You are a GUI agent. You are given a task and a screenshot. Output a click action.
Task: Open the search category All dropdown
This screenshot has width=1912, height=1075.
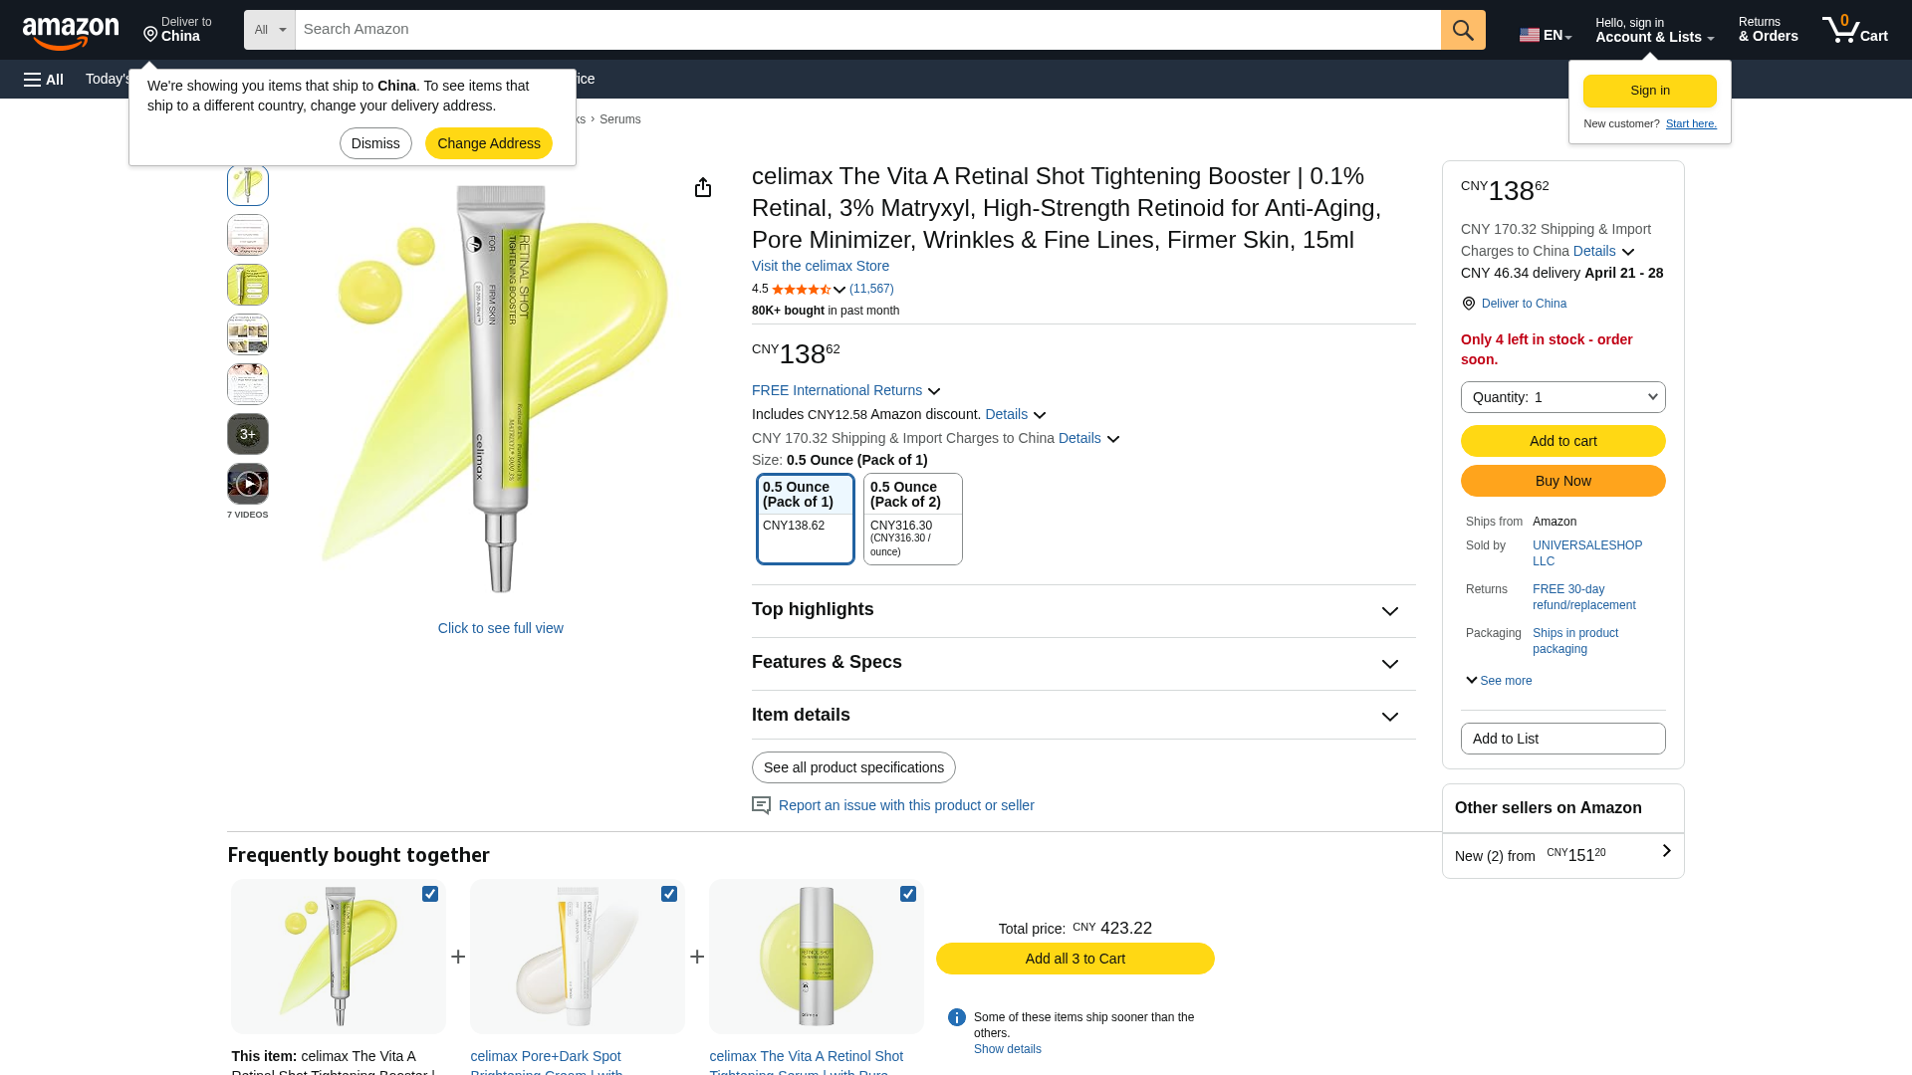coord(269,30)
